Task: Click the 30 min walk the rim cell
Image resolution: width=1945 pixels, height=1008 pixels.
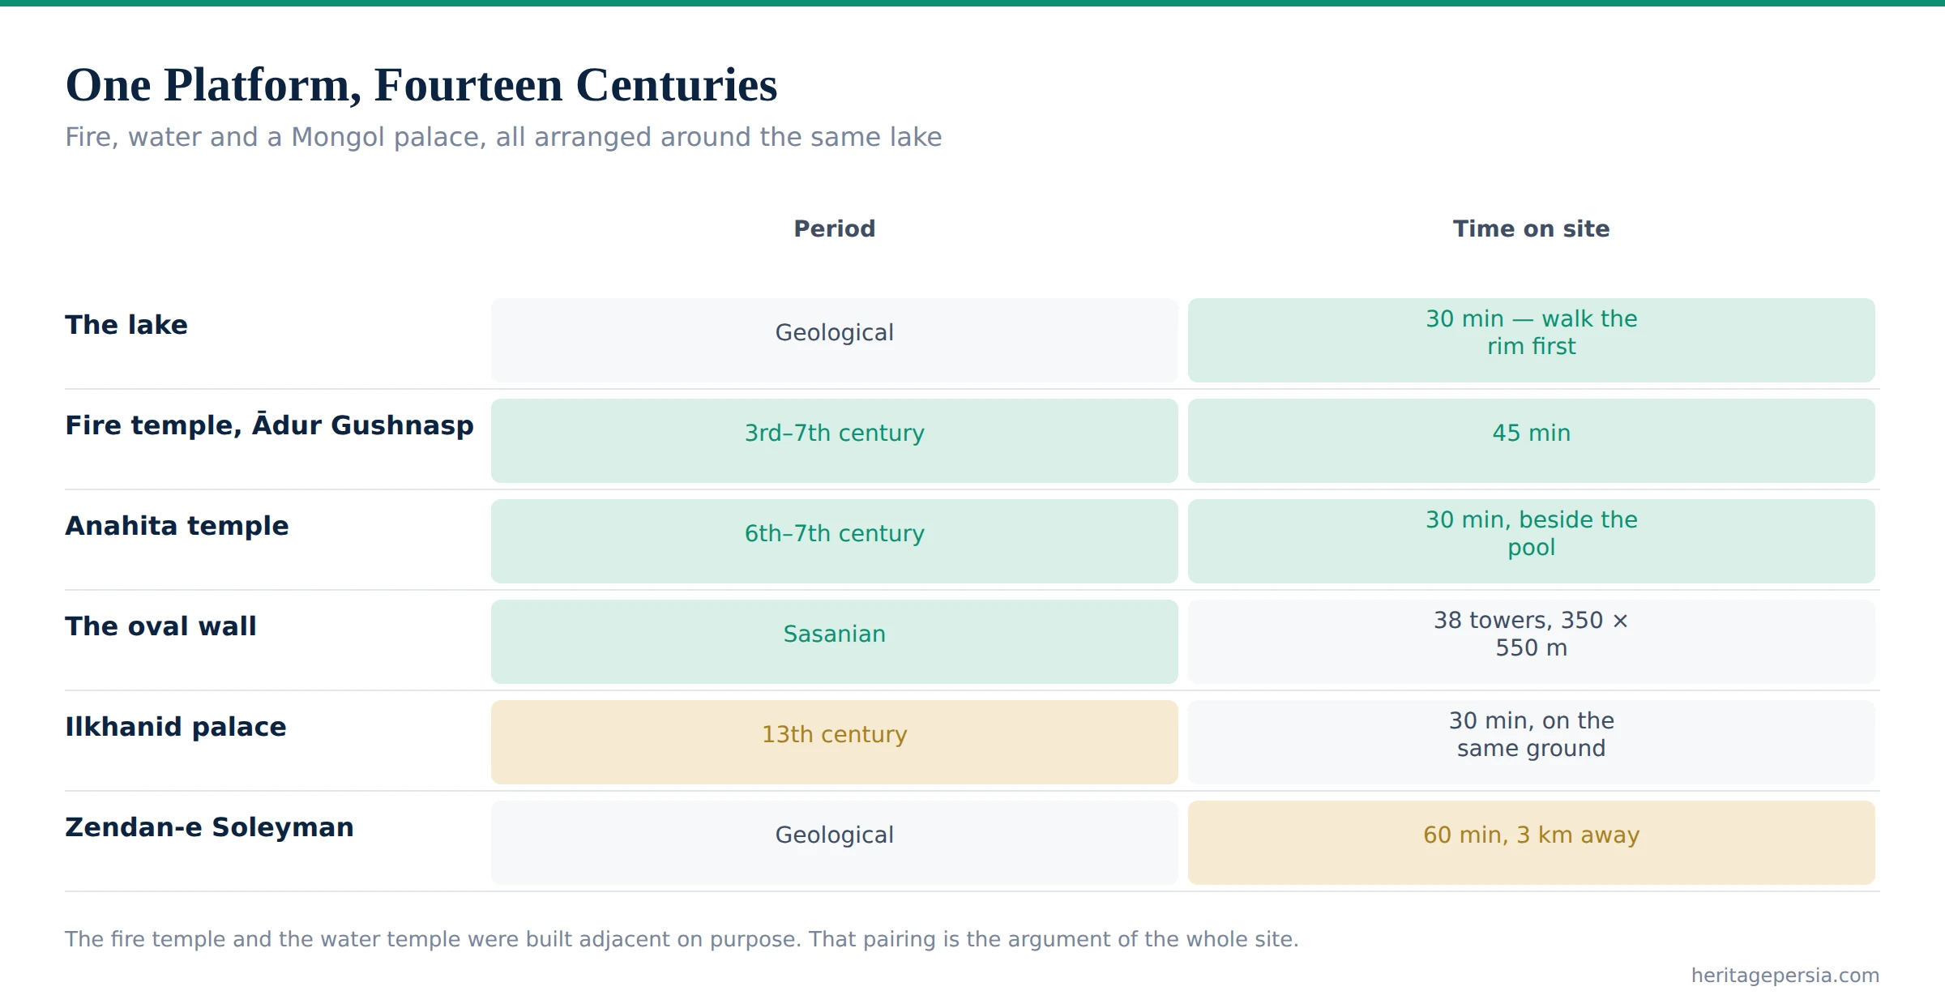Action: pos(1531,340)
